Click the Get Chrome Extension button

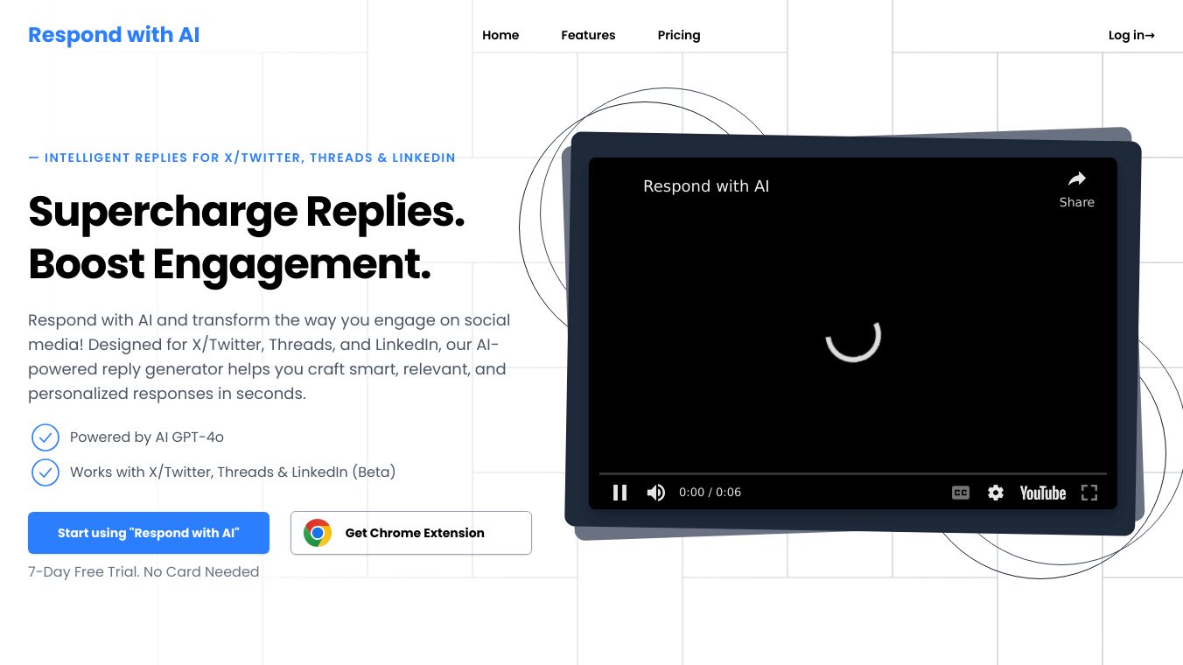coord(411,533)
